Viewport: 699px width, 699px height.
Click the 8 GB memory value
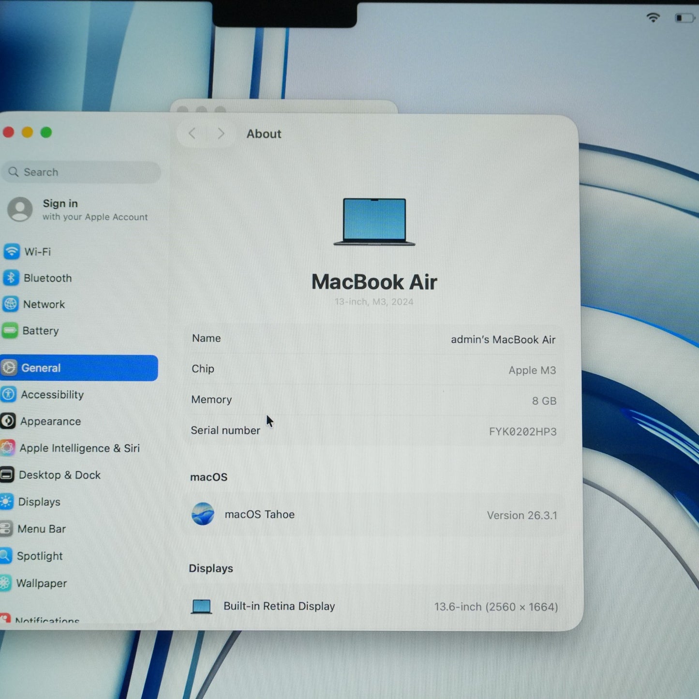pos(544,401)
